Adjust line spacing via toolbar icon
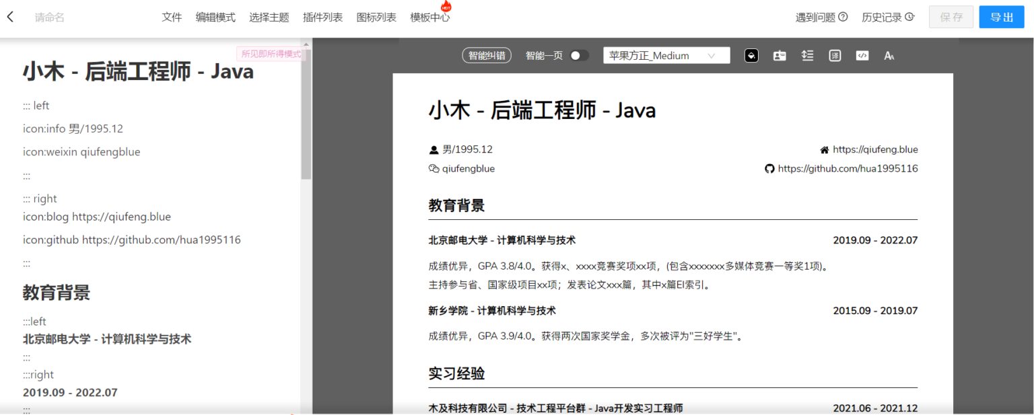The image size is (1034, 415). (x=808, y=56)
